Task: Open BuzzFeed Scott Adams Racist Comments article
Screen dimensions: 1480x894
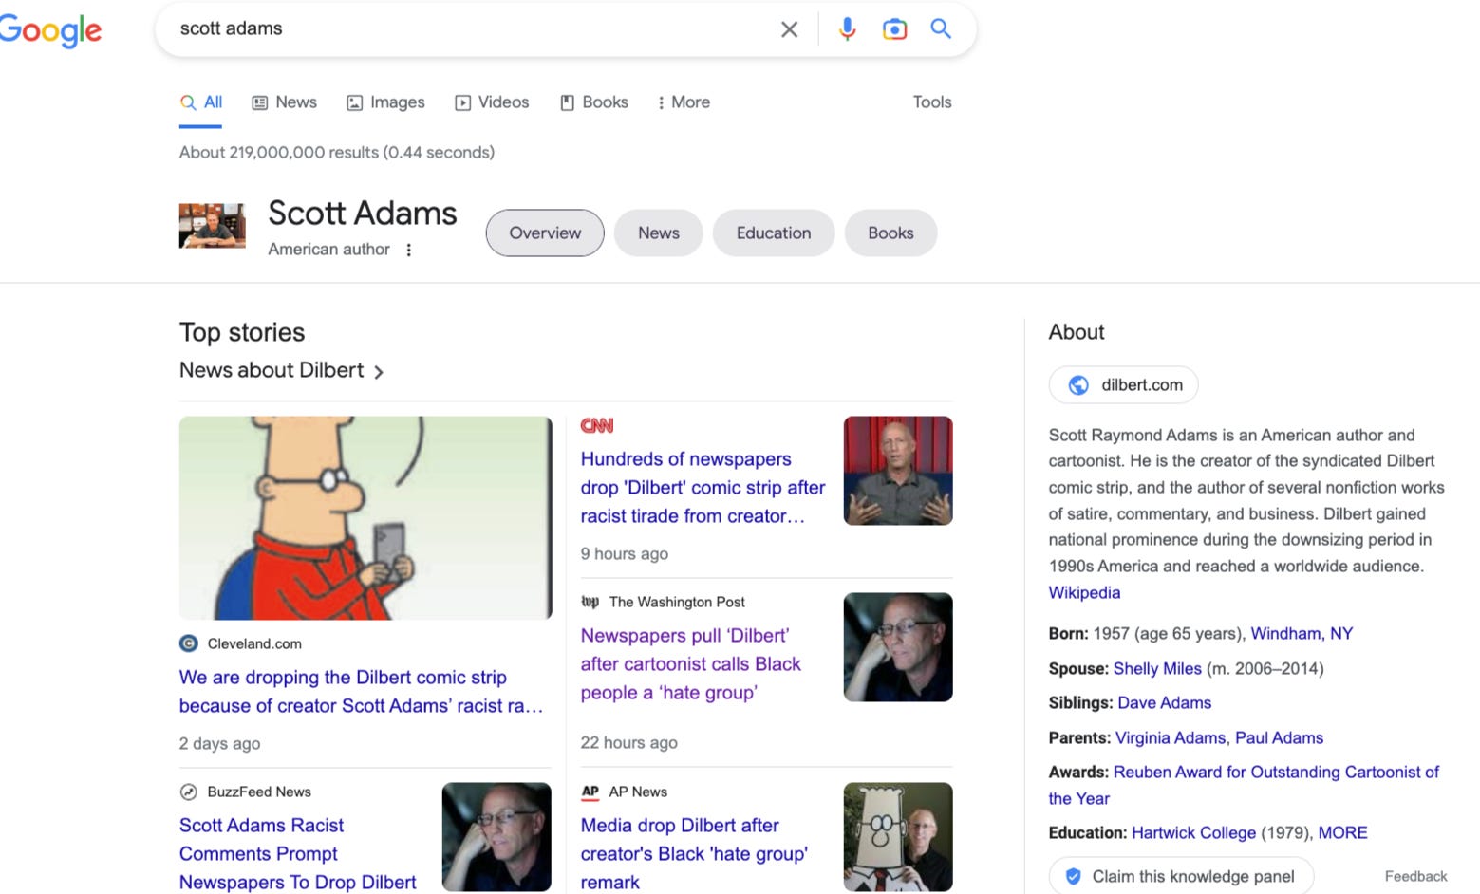Action: (x=298, y=854)
